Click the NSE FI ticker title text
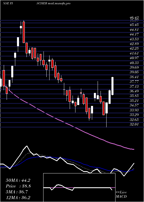 (8, 3)
